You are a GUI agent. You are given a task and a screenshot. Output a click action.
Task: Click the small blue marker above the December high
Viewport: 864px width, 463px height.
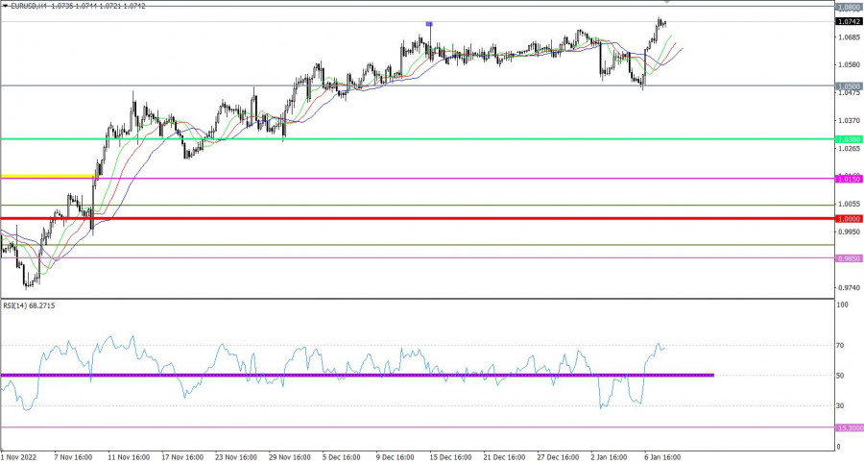point(429,23)
